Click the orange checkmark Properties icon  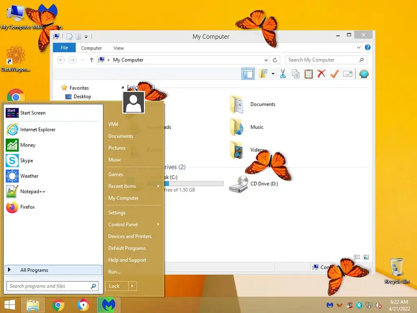coord(334,74)
